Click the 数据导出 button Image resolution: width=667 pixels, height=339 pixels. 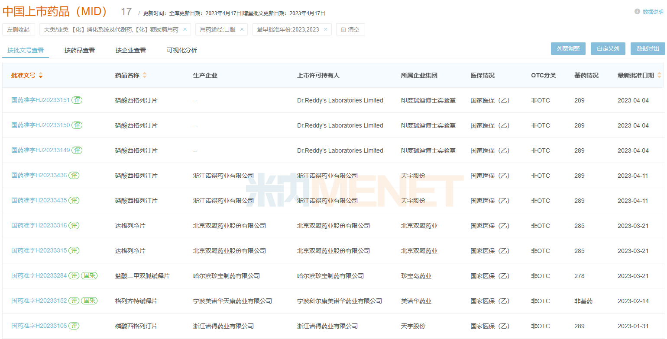pos(648,49)
